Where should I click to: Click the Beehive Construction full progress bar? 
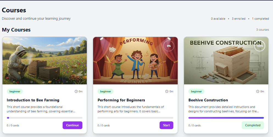226,118
